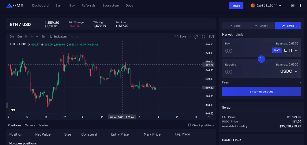The height and width of the screenshot is (145, 307).
Task: Click the Enter an amount button
Action: coord(261,91)
